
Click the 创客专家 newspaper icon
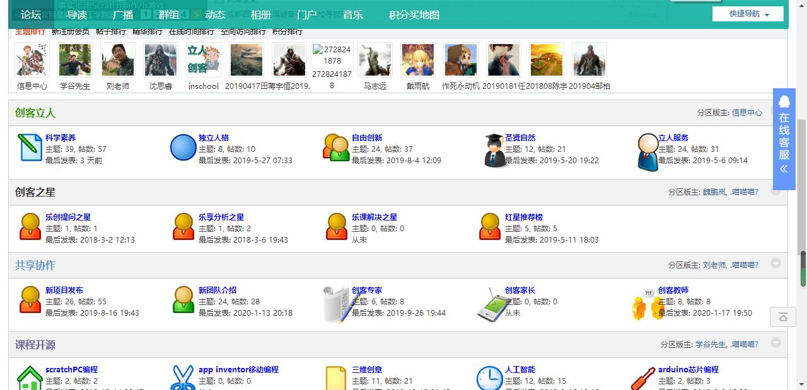[x=336, y=304]
